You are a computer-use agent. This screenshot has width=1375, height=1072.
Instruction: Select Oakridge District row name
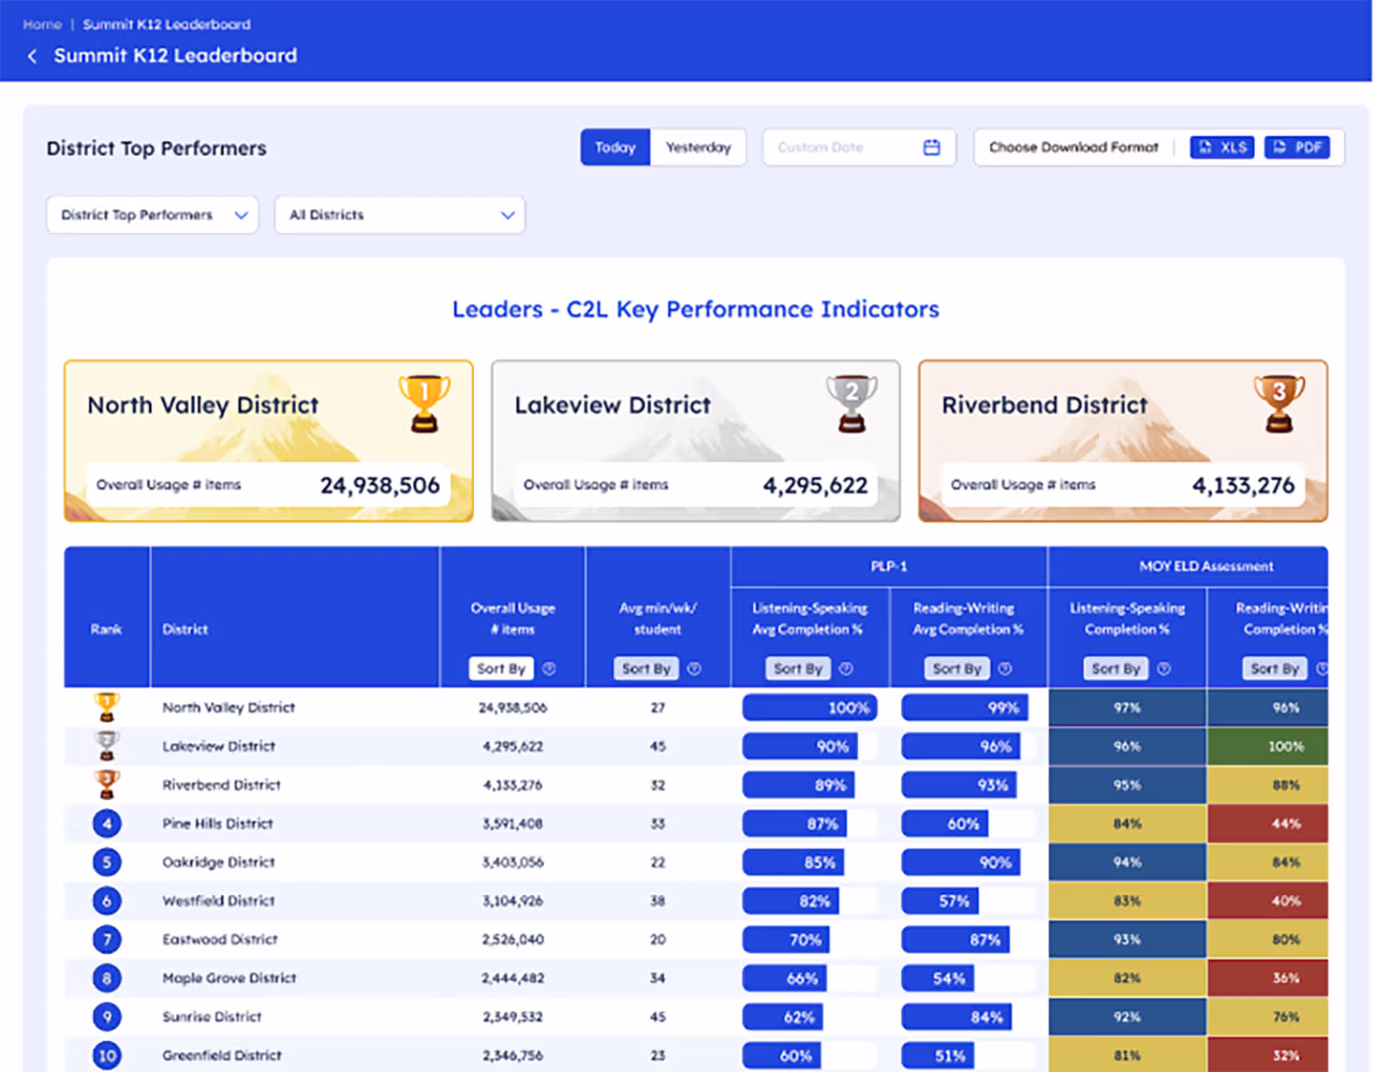coord(219,862)
